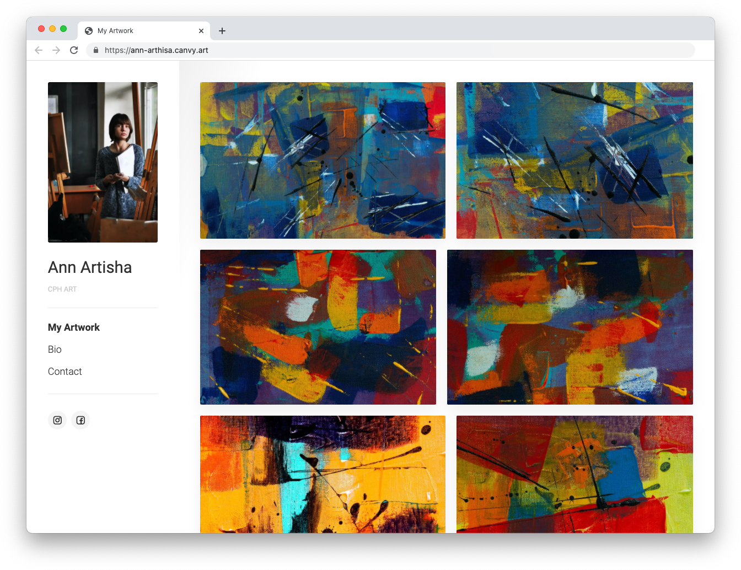Viewport: 741px width, 570px height.
Task: Open Ann Artisha's profile photo
Action: (x=103, y=162)
